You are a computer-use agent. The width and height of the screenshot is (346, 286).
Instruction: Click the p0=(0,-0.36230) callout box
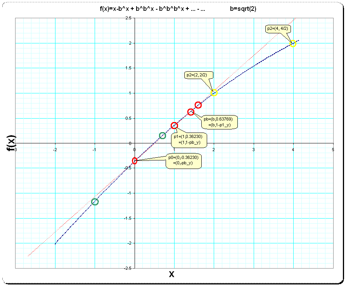(x=184, y=161)
